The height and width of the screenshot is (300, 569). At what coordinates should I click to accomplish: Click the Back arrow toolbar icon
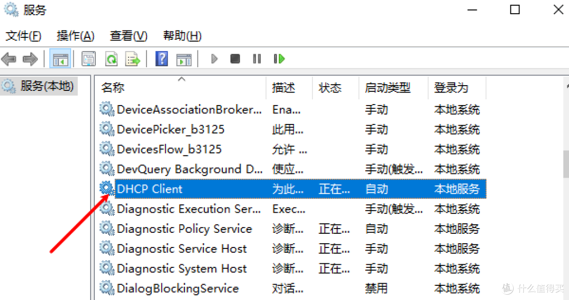click(9, 59)
